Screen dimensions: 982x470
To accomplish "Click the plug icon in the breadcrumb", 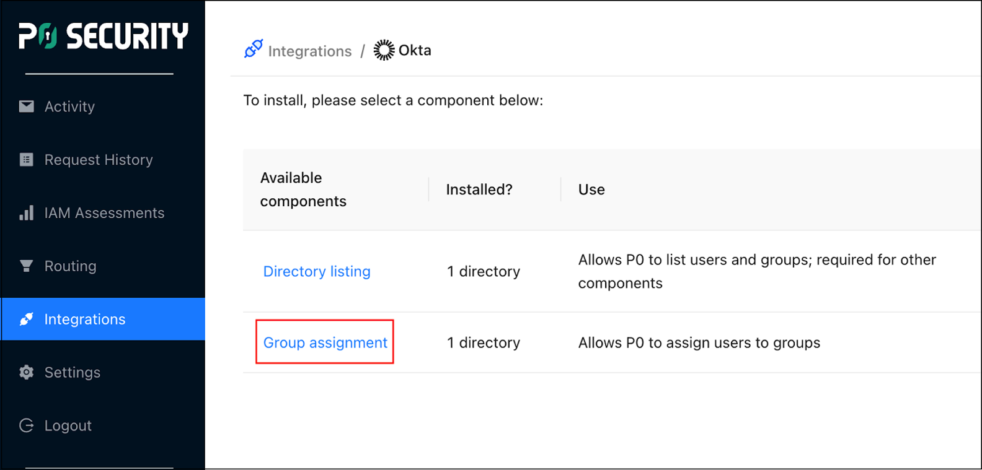I will coord(254,50).
